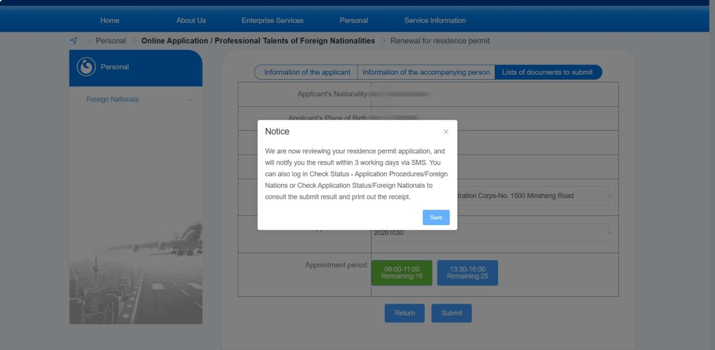Switch to Information of the applicant tab

pyautogui.click(x=306, y=72)
